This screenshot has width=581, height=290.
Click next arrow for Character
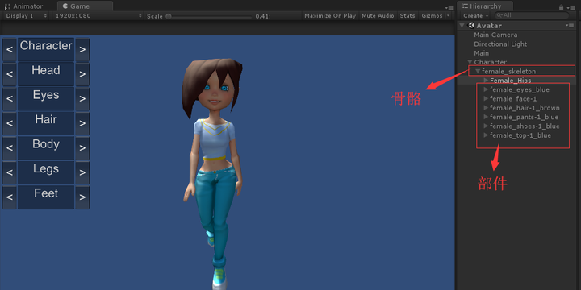(x=82, y=49)
